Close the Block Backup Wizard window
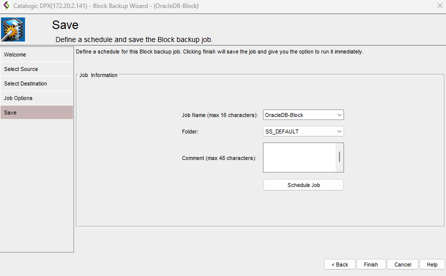The width and height of the screenshot is (446, 276). [439, 5]
